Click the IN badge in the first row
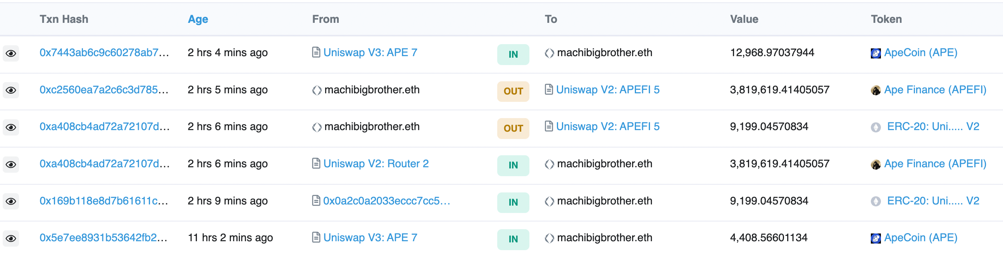The width and height of the screenshot is (1003, 254). coord(513,55)
